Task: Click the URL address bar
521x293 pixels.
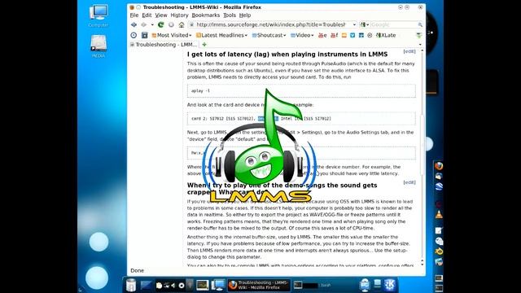Action: click(271, 24)
